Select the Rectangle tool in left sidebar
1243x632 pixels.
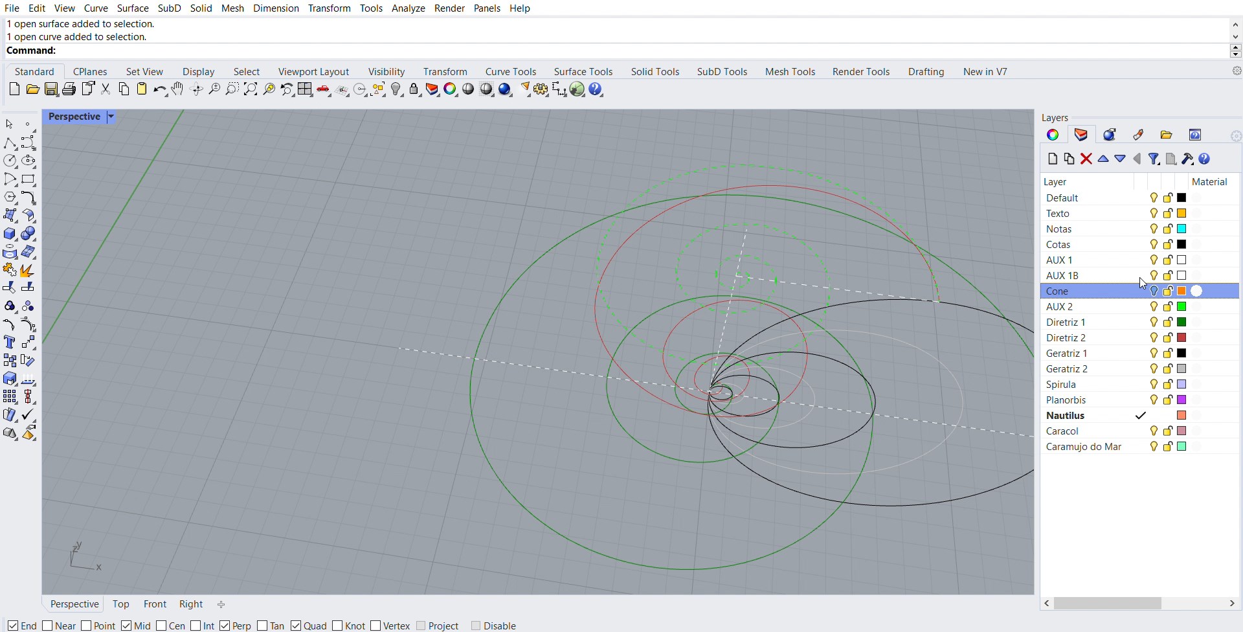(28, 179)
